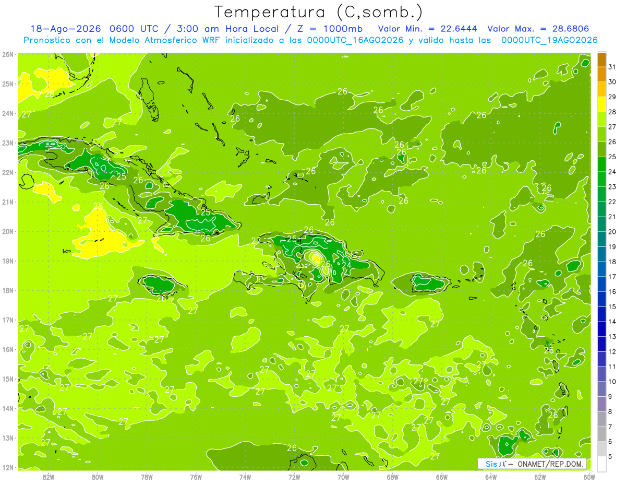Click the "70W" longitude axis label
This screenshot has width=626, height=484.
[x=343, y=477]
